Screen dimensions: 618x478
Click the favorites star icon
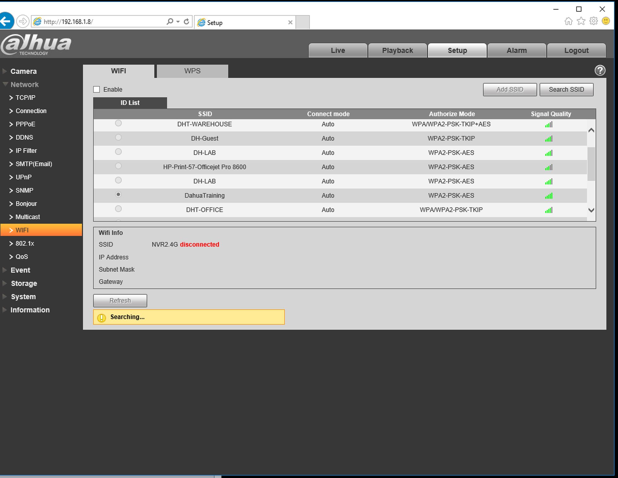581,21
